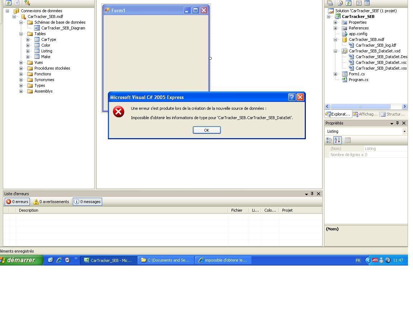This screenshot has height=310, width=413.
Task: Switch to the Structur... tab
Action: (393, 114)
